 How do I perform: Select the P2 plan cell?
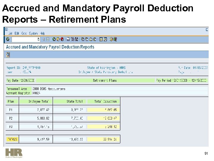(12, 118)
